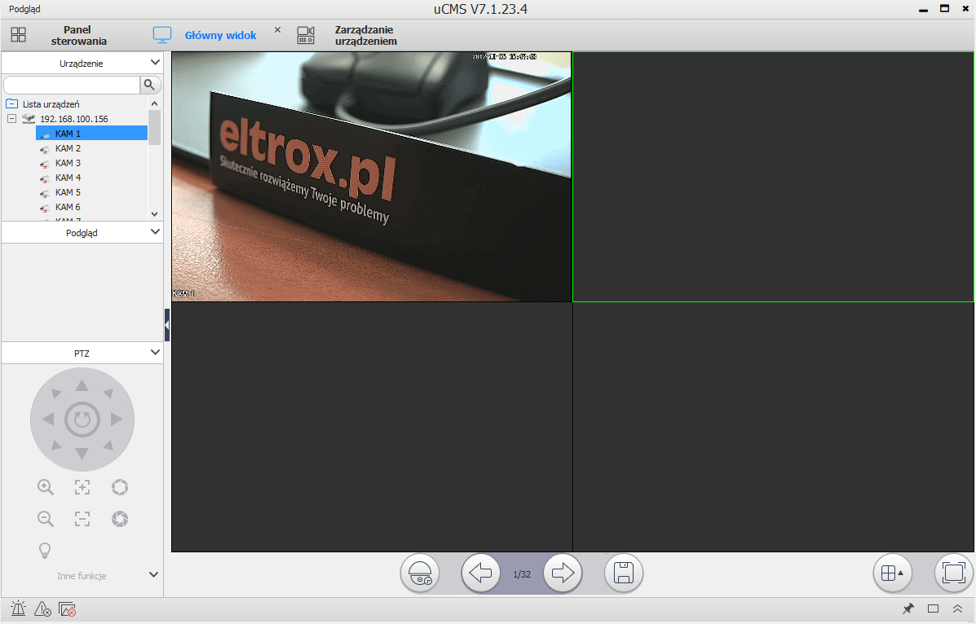Image resolution: width=976 pixels, height=624 pixels.
Task: Hide the left sidebar with collapse handle
Action: click(x=167, y=325)
